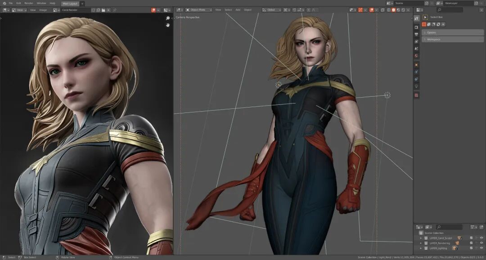This screenshot has width=486, height=260.
Task: Open the 3D viewport editor type dropdown
Action: coord(180,10)
